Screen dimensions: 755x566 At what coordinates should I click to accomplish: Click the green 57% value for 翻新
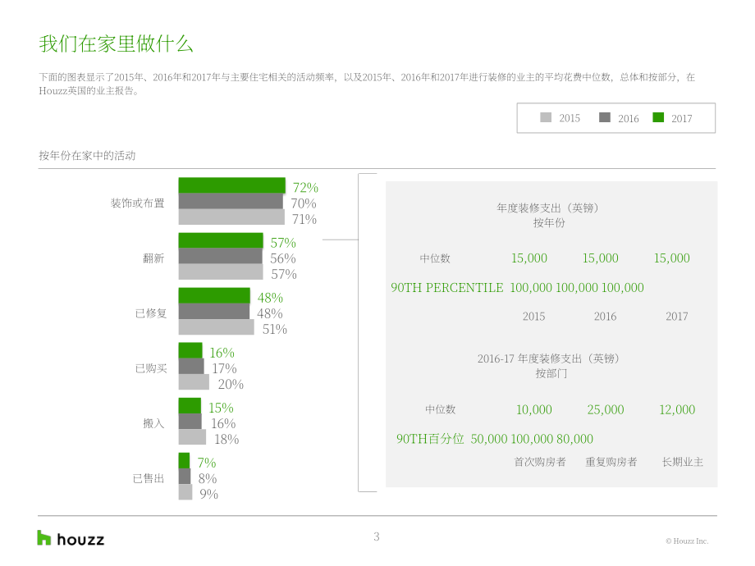[x=283, y=243]
